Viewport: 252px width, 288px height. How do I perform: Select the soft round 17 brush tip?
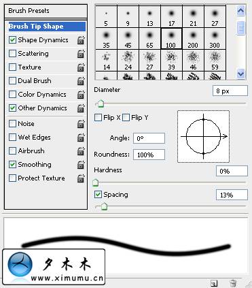pyautogui.click(x=171, y=17)
